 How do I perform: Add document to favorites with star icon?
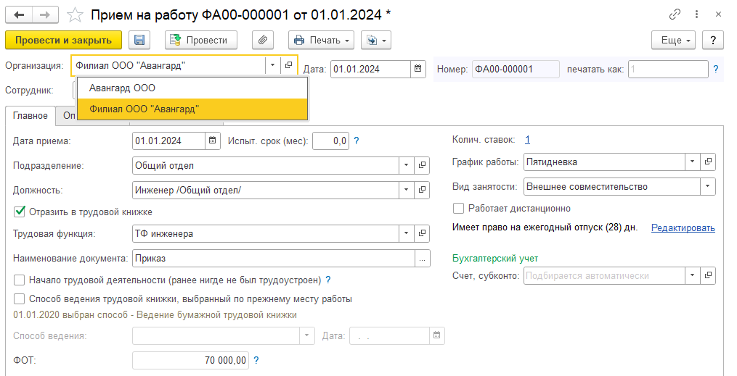(x=76, y=15)
